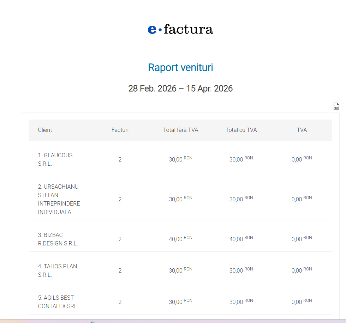The image size is (346, 323).
Task: Select client BIZBAC R.DESIGN S.R.L.
Action: coord(58,239)
